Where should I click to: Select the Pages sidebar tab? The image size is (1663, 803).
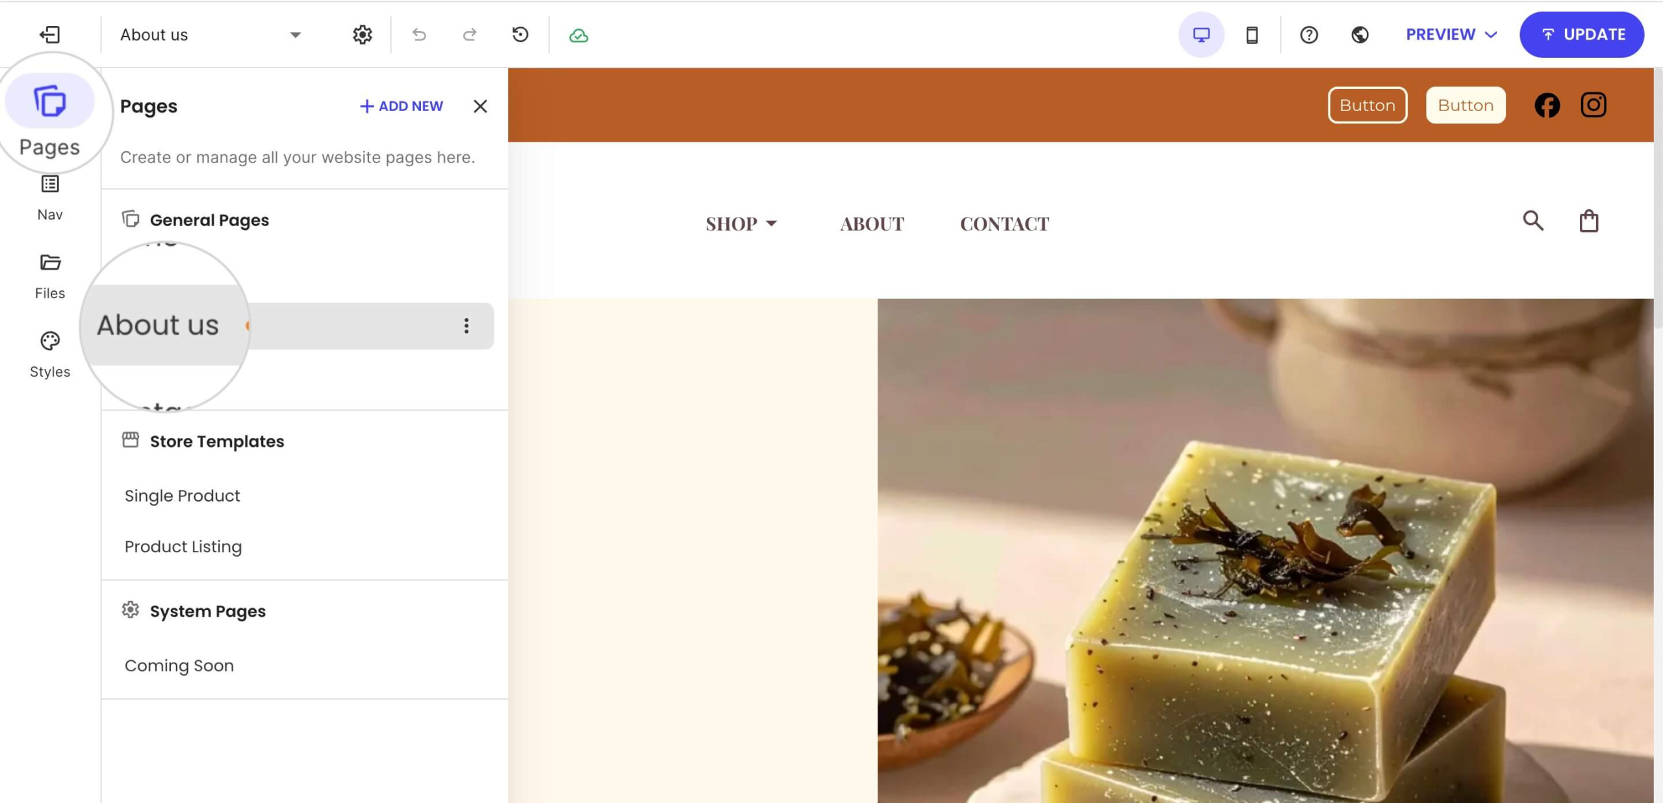coord(50,118)
